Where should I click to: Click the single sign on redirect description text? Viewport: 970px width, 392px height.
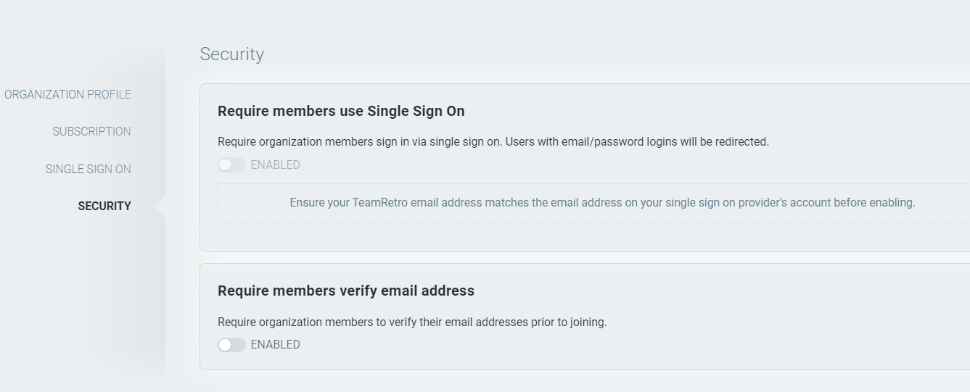pos(493,142)
